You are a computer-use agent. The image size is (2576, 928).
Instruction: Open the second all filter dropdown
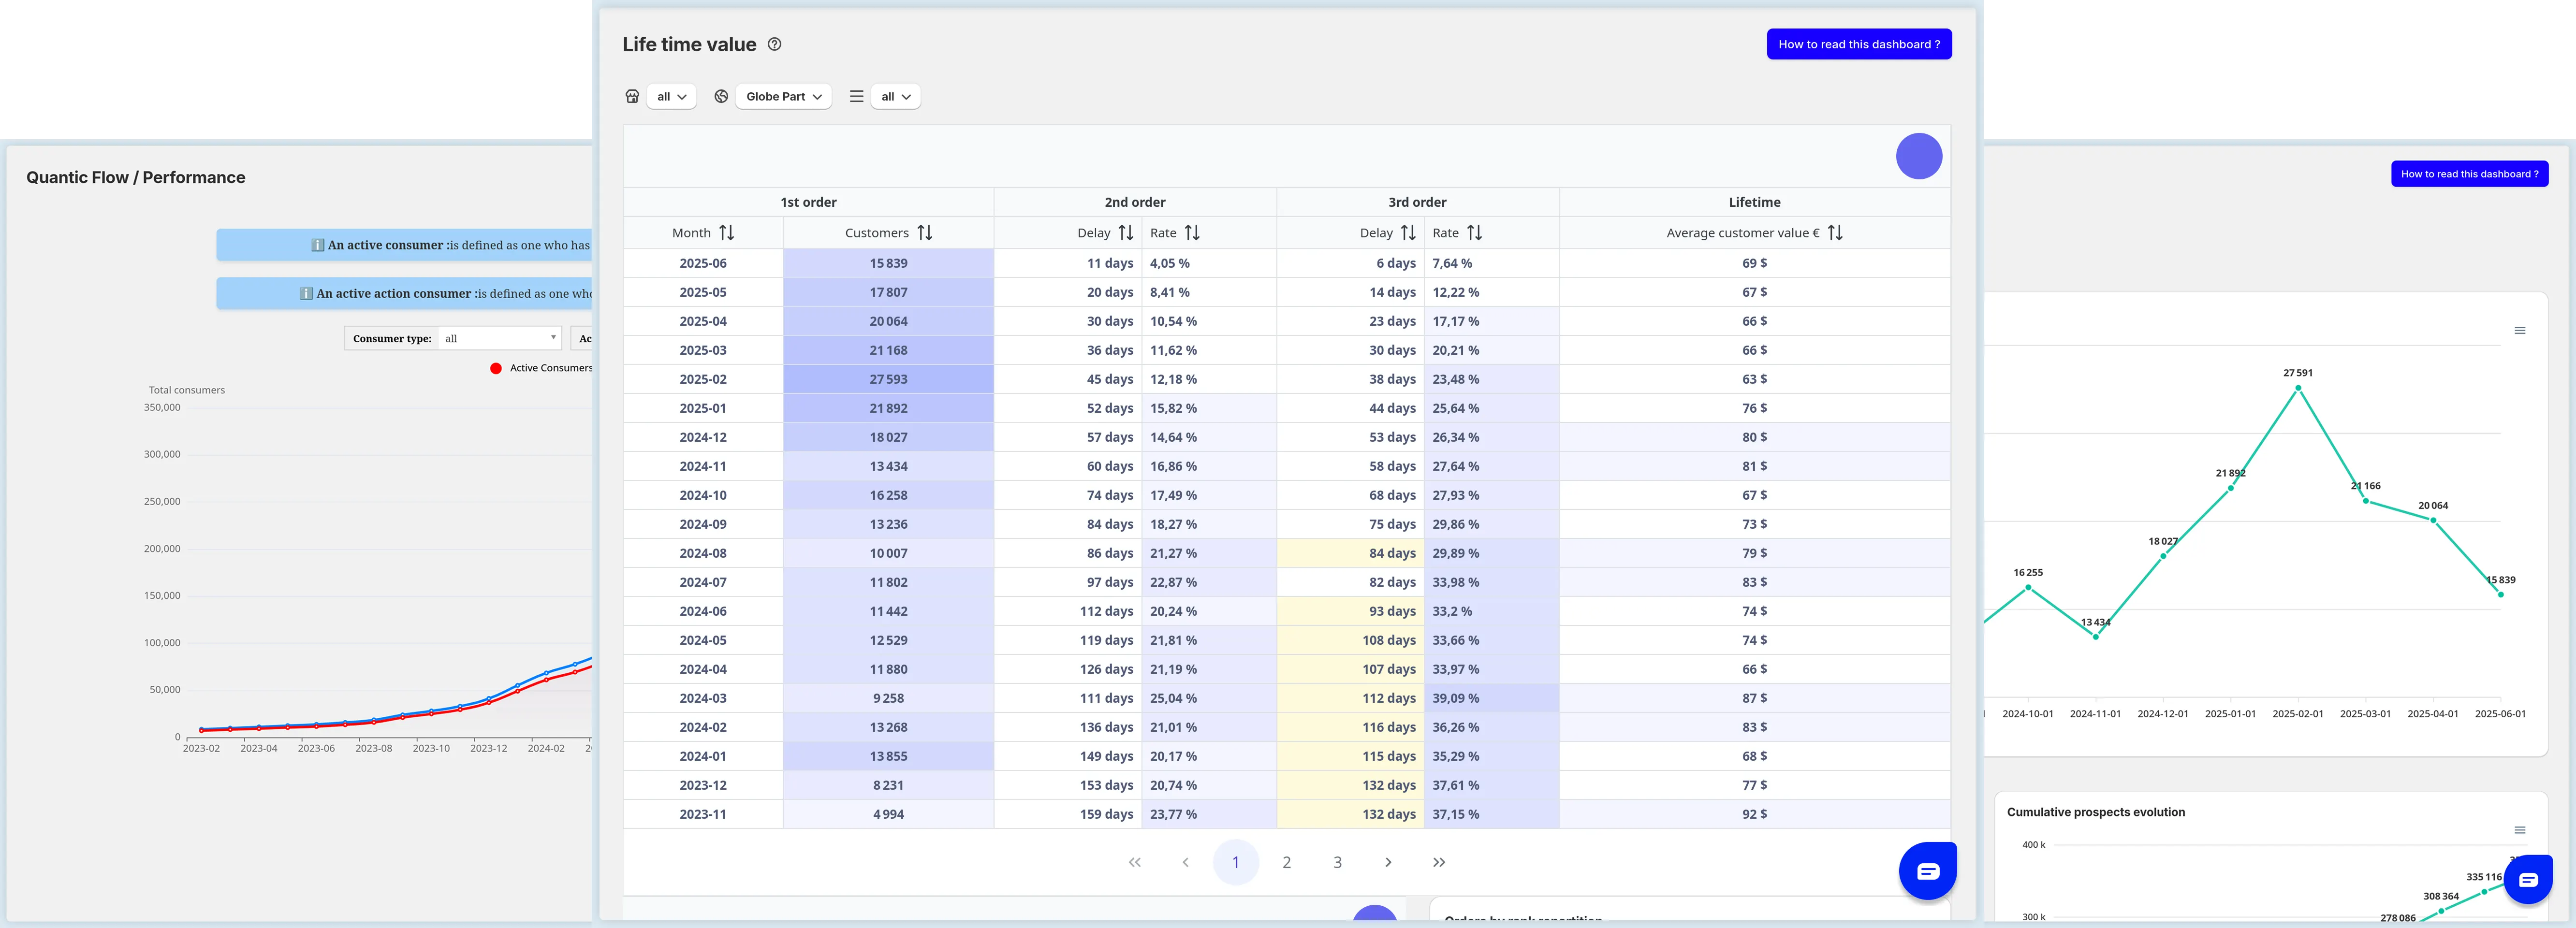(x=895, y=97)
